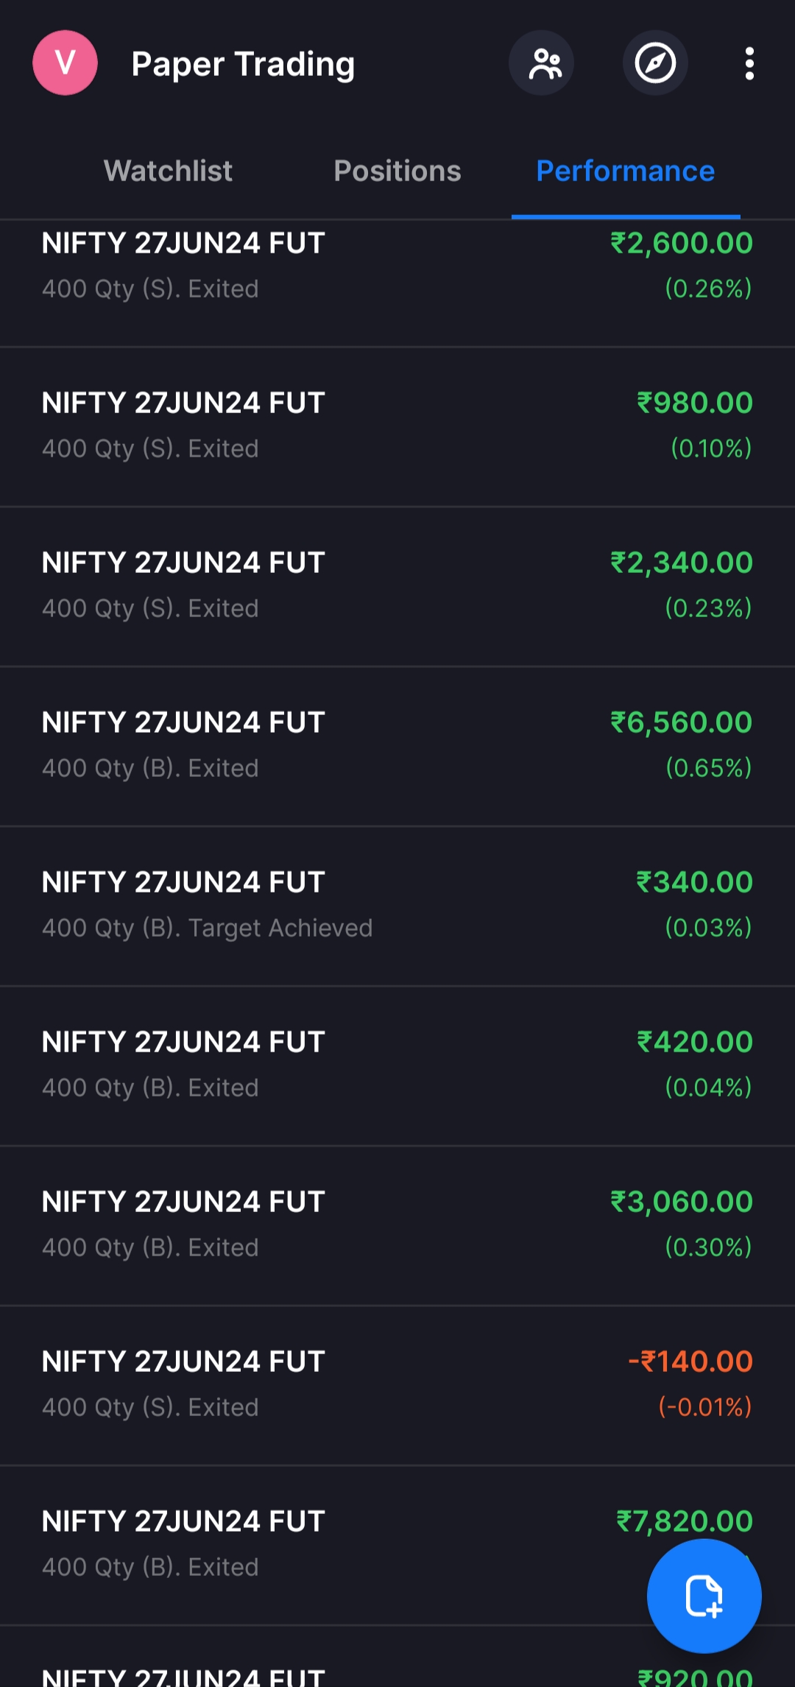Open the compass explore icon
This screenshot has height=1687, width=795.
pyautogui.click(x=655, y=63)
